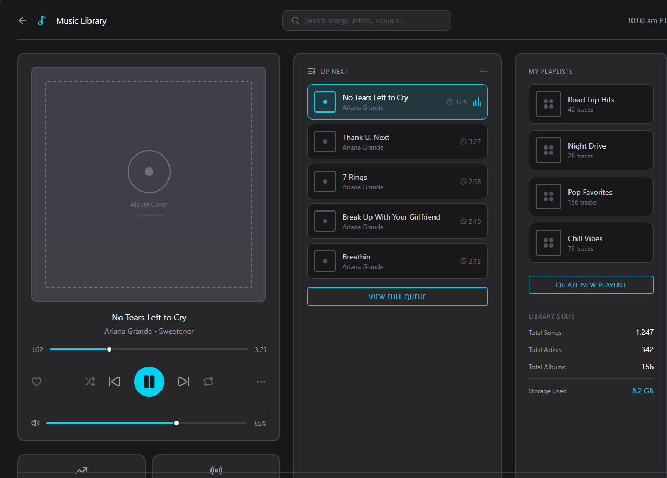This screenshot has width=667, height=478.
Task: Enable repeat mode
Action: pos(208,382)
